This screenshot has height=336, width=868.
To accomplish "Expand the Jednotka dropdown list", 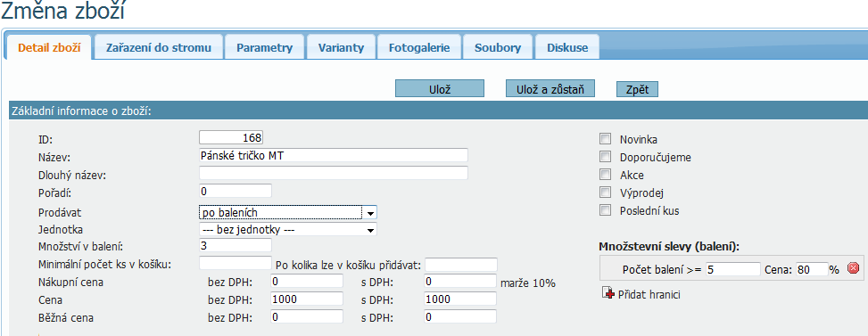I will click(288, 229).
